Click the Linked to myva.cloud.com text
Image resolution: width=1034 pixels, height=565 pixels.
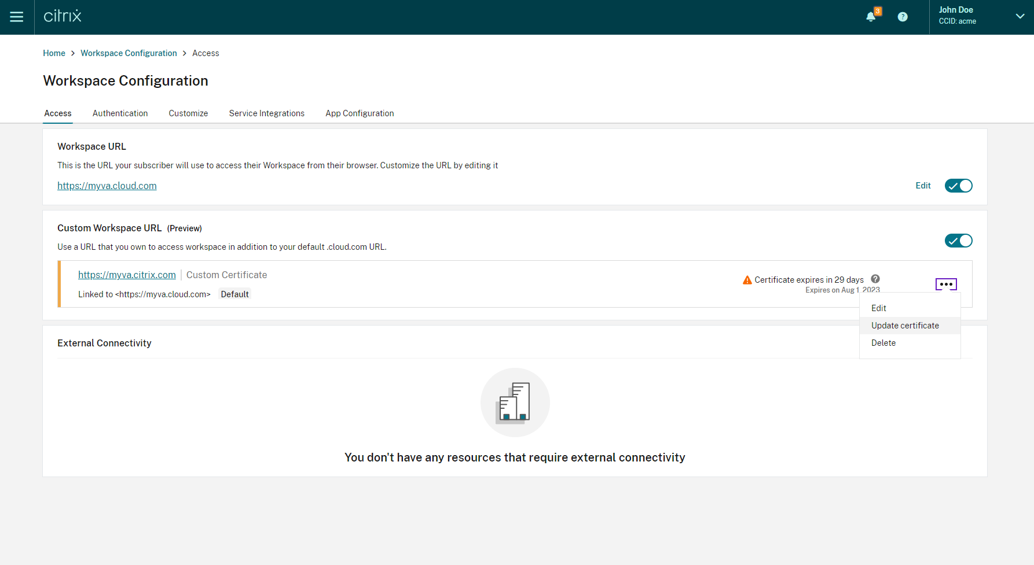coord(144,294)
